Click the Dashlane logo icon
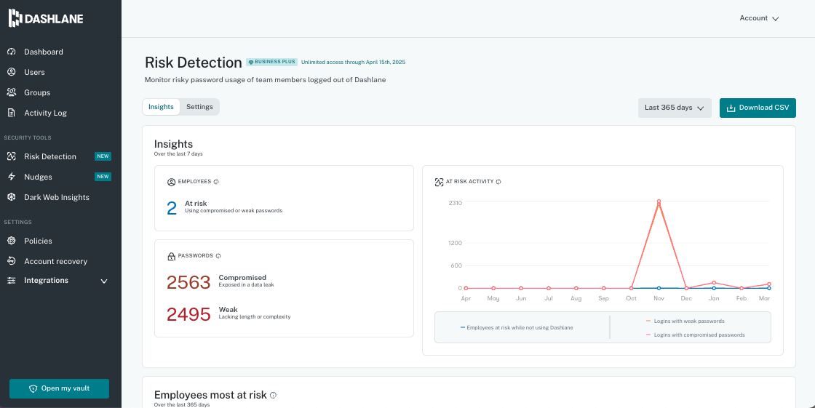 pyautogui.click(x=15, y=18)
